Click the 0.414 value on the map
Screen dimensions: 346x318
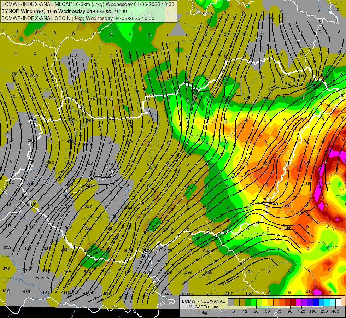click(208, 251)
